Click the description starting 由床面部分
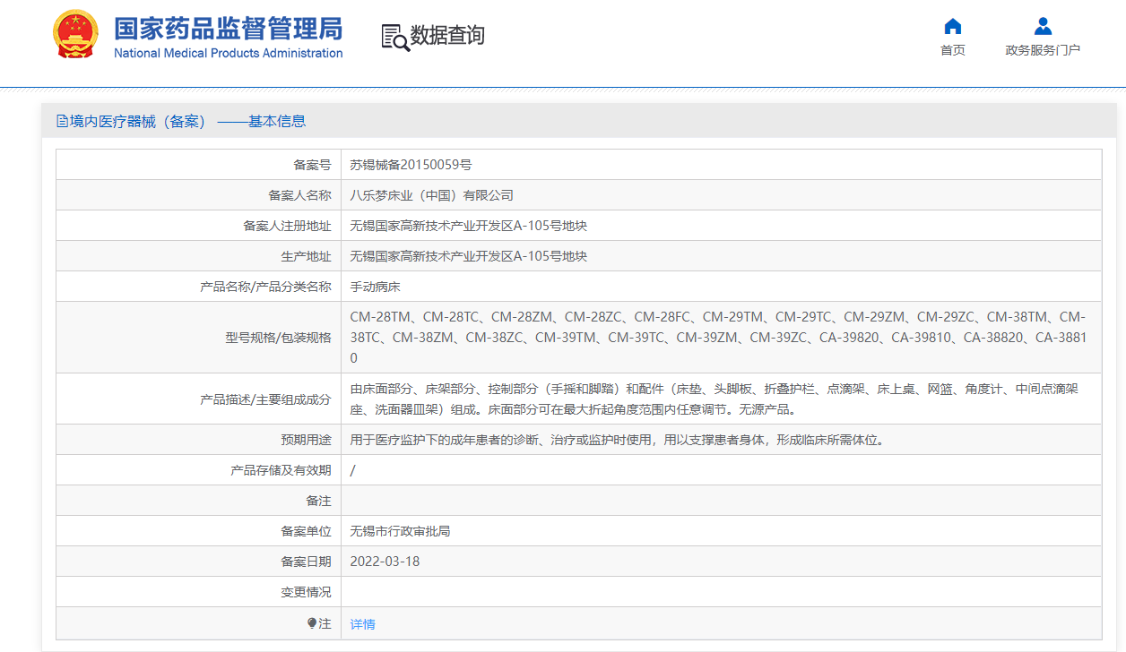This screenshot has height=652, width=1126. click(x=714, y=399)
